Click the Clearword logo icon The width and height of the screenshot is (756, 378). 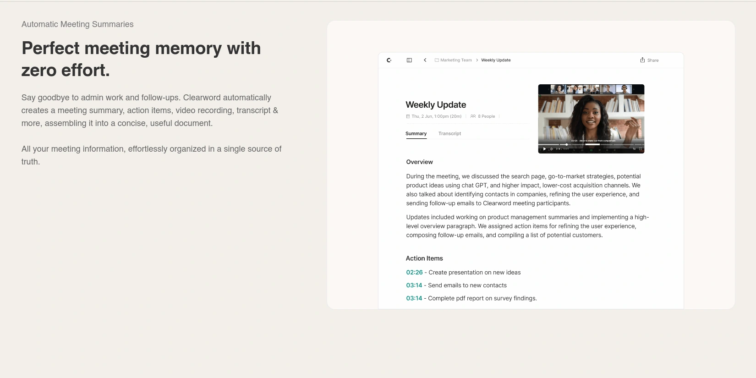pos(389,60)
